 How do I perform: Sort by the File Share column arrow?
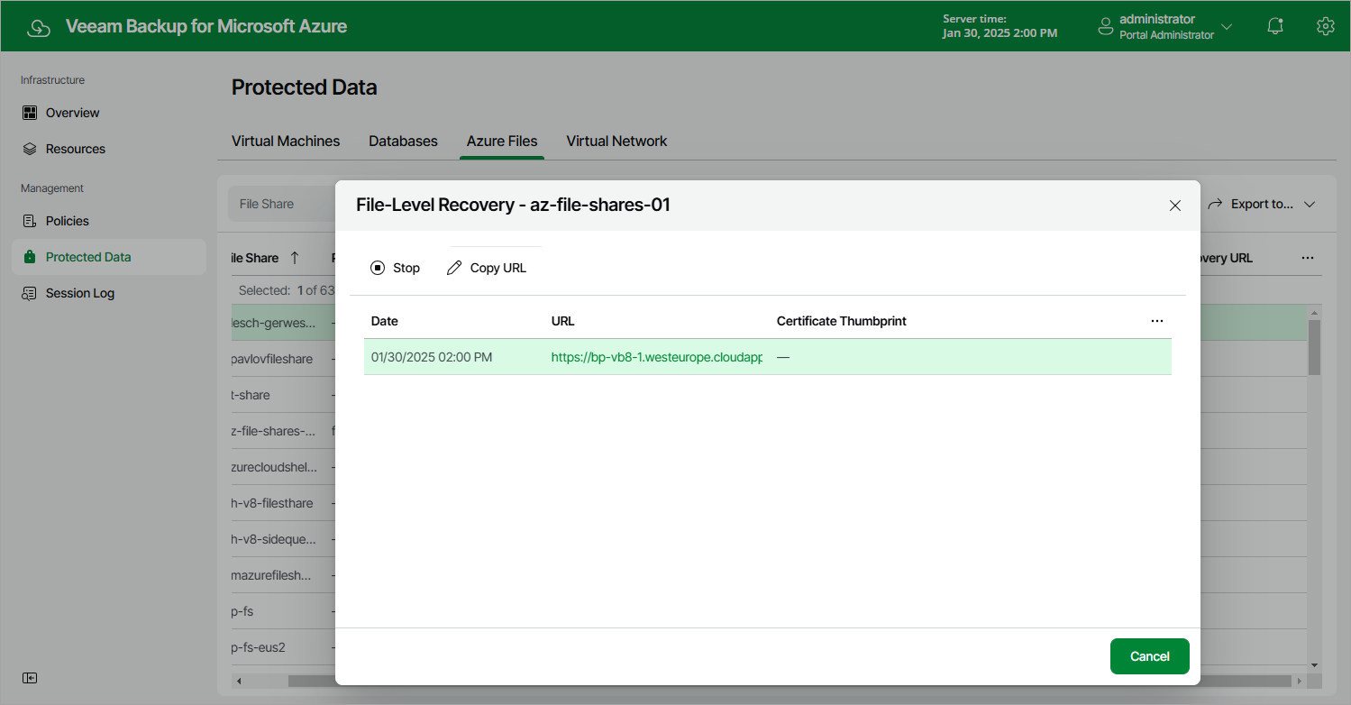click(x=295, y=258)
